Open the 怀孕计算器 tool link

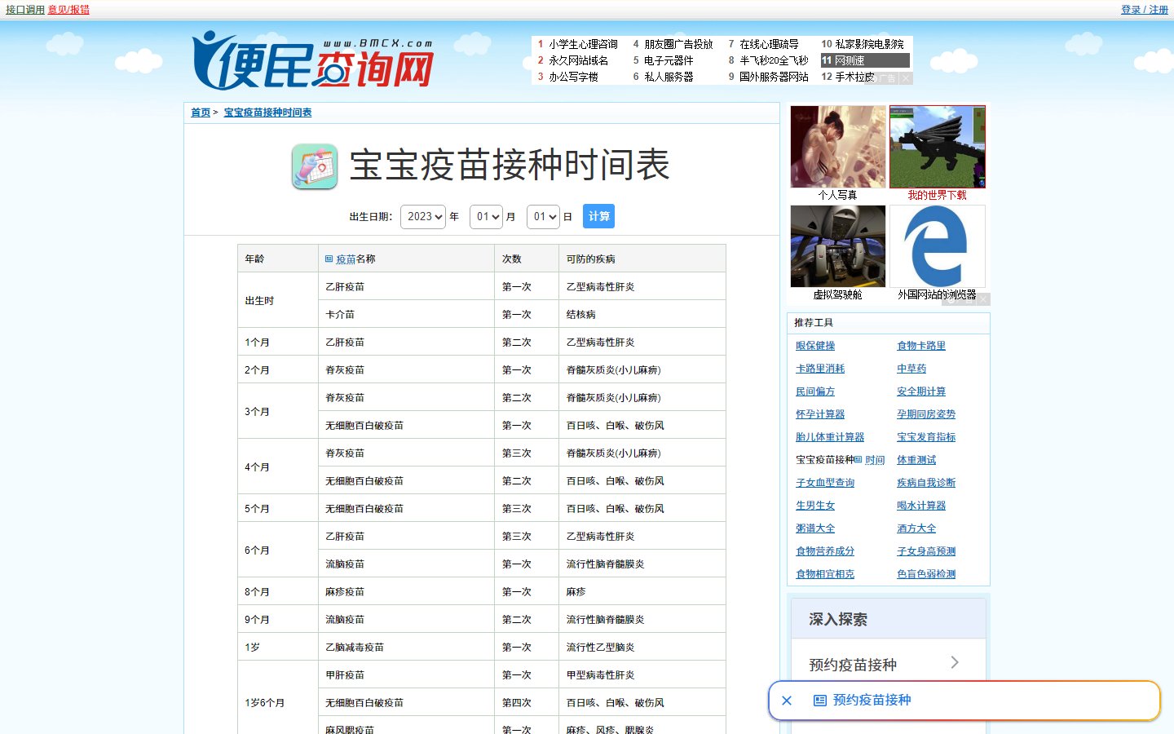[820, 414]
